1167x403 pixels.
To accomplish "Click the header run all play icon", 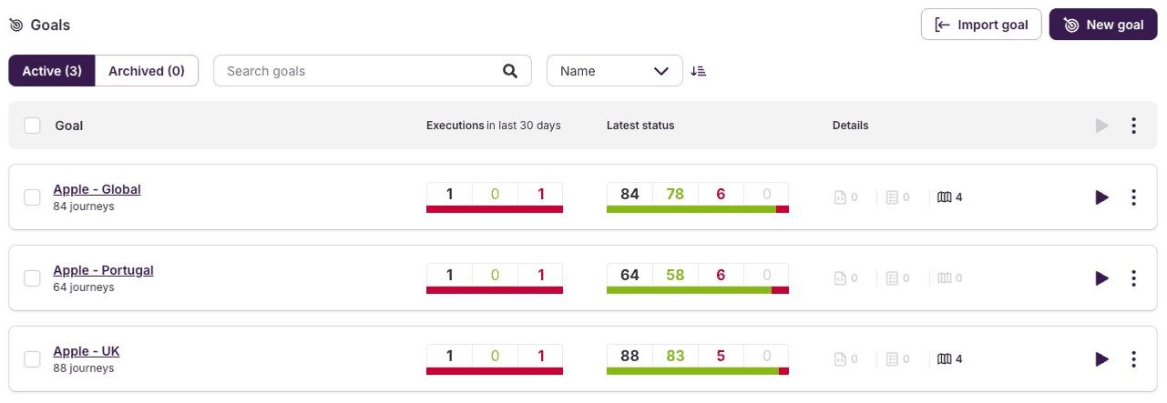I will (x=1102, y=126).
